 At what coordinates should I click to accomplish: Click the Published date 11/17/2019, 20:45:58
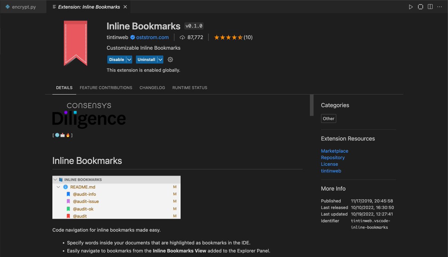372,201
